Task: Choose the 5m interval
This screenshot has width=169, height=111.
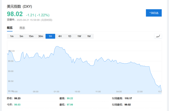Action: pos(21,36)
